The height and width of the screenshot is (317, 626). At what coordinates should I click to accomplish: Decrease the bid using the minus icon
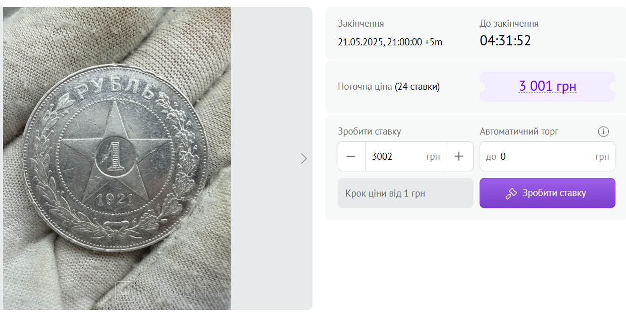click(x=351, y=156)
